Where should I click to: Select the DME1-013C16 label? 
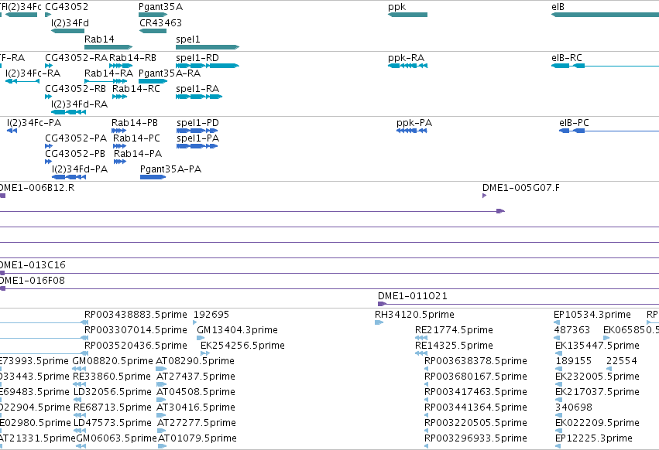pos(33,265)
